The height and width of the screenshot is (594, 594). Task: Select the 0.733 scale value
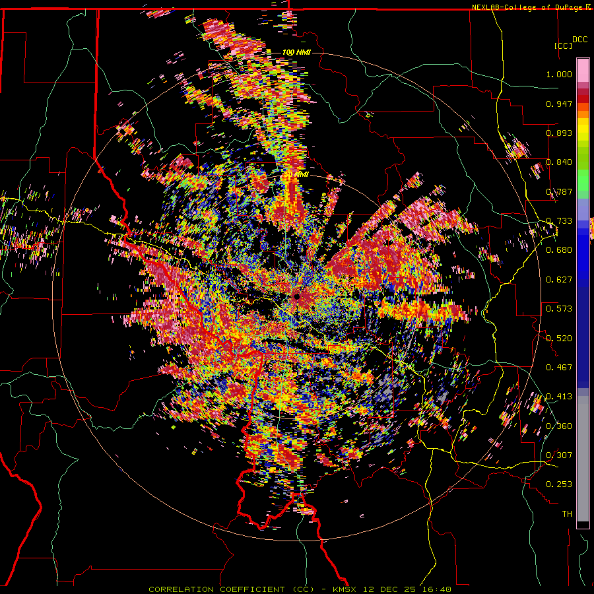point(559,221)
